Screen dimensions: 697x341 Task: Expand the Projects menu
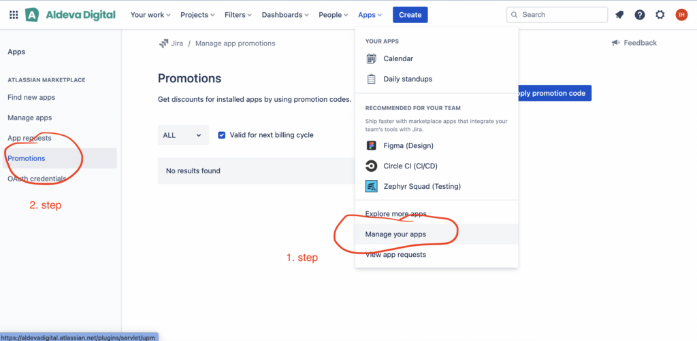click(x=197, y=15)
